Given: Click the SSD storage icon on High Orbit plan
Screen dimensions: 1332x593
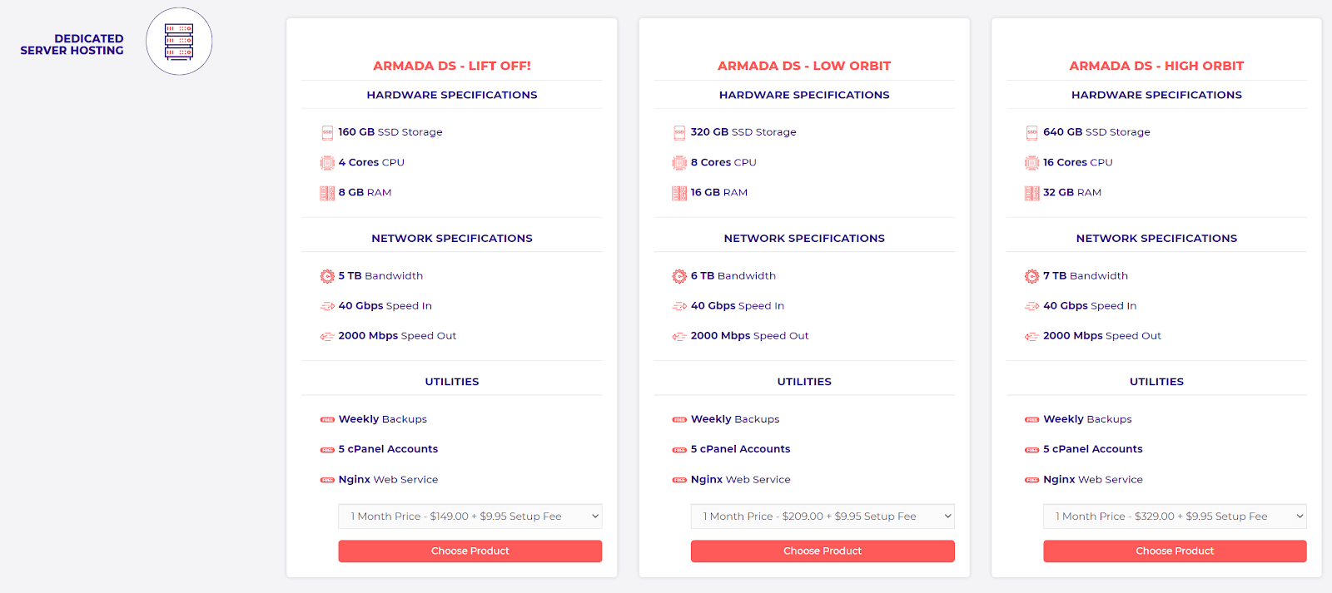Looking at the screenshot, I should [1031, 131].
